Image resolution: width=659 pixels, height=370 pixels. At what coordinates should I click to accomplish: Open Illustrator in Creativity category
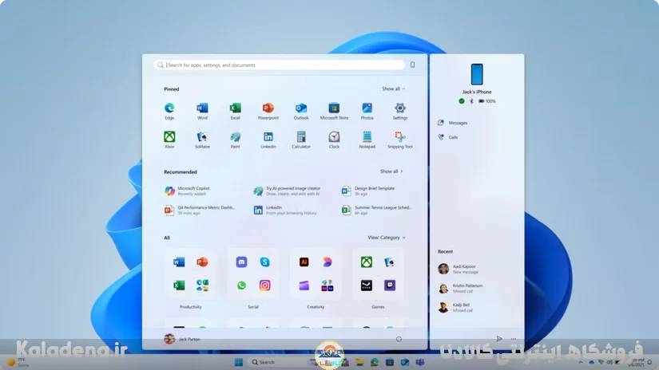tap(304, 262)
